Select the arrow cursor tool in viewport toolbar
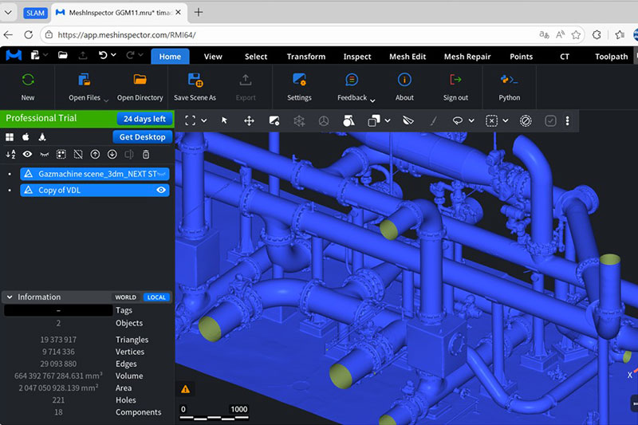The image size is (638, 425). pos(224,120)
